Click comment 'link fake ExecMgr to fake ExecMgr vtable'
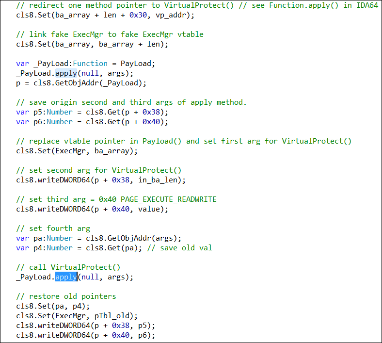 [110, 34]
